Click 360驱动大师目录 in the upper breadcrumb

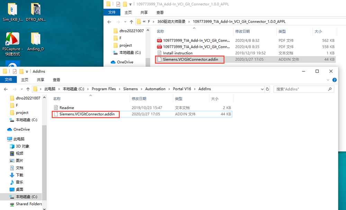click(171, 21)
